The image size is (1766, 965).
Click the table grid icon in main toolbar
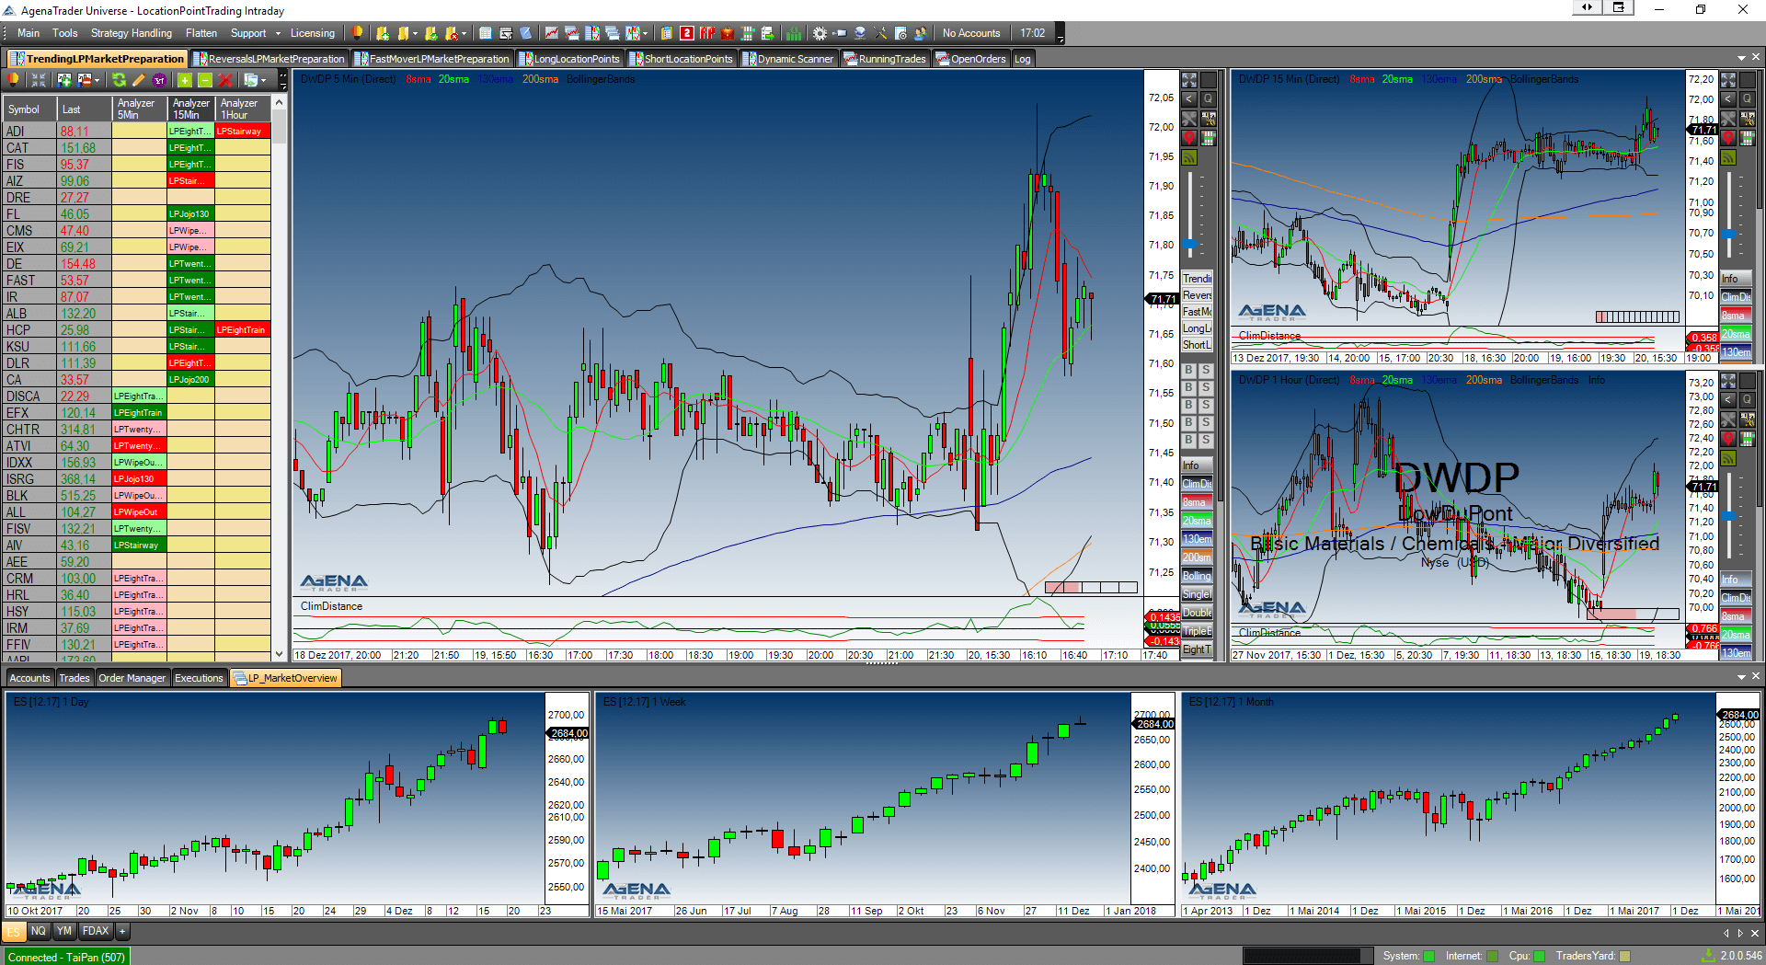coord(486,33)
